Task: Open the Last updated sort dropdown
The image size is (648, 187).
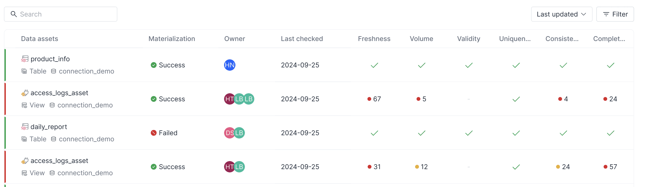Action: 562,14
